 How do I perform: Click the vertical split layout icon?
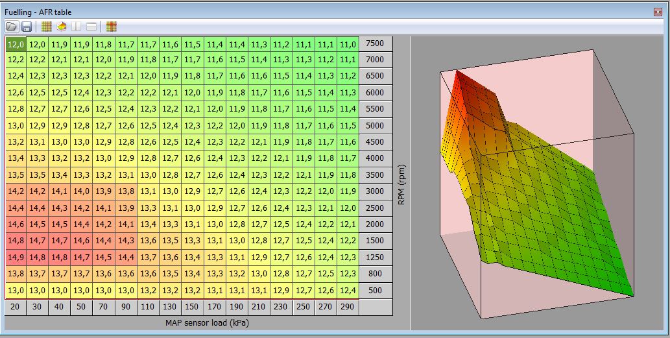(77, 27)
